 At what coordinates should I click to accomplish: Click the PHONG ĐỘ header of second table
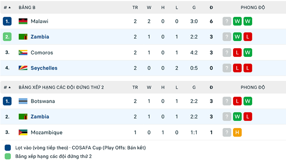click(x=252, y=87)
